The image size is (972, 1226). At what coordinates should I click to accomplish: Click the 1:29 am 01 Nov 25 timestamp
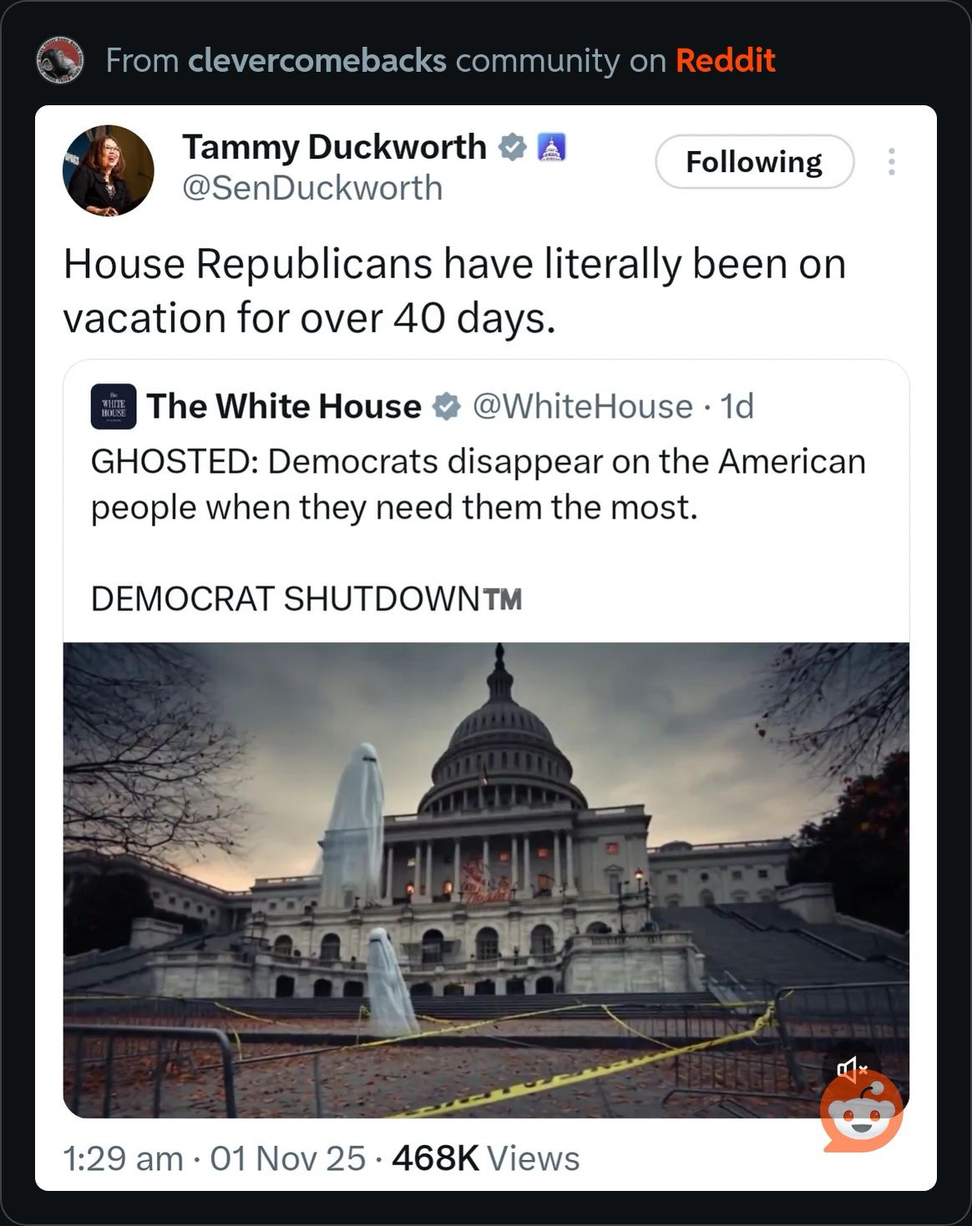point(215,1158)
